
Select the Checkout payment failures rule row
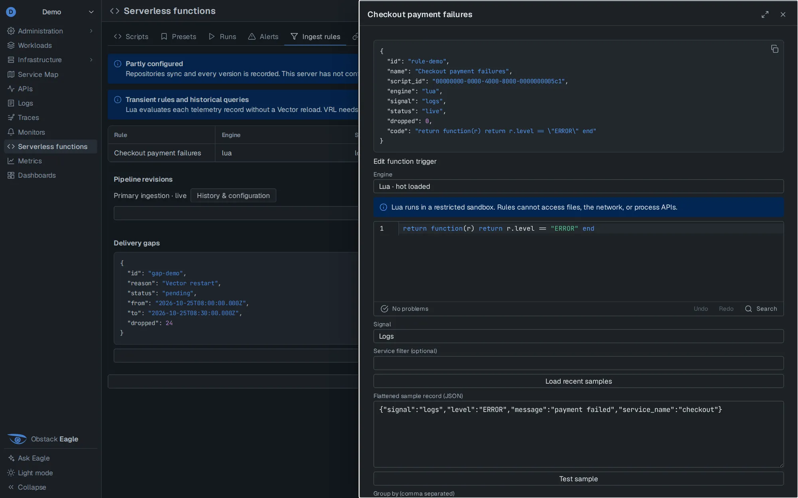tap(233, 153)
